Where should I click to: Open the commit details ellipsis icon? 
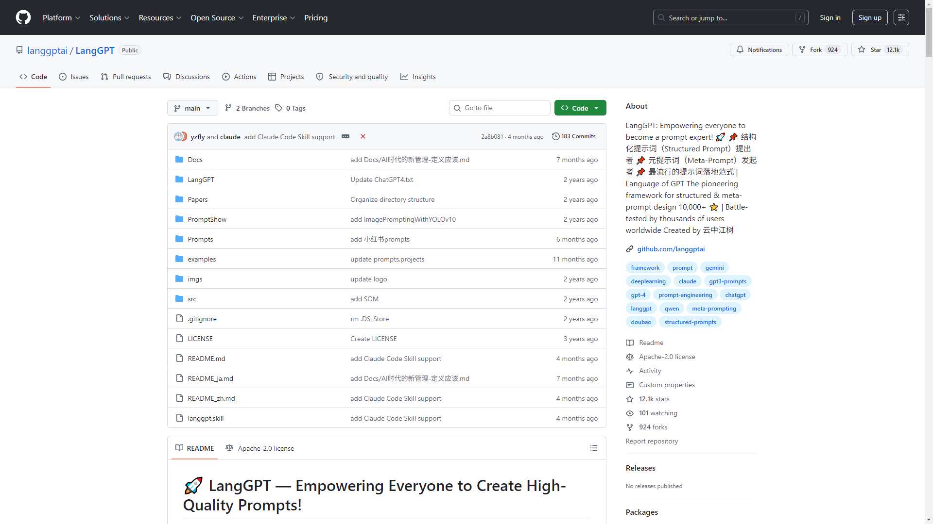coord(346,136)
